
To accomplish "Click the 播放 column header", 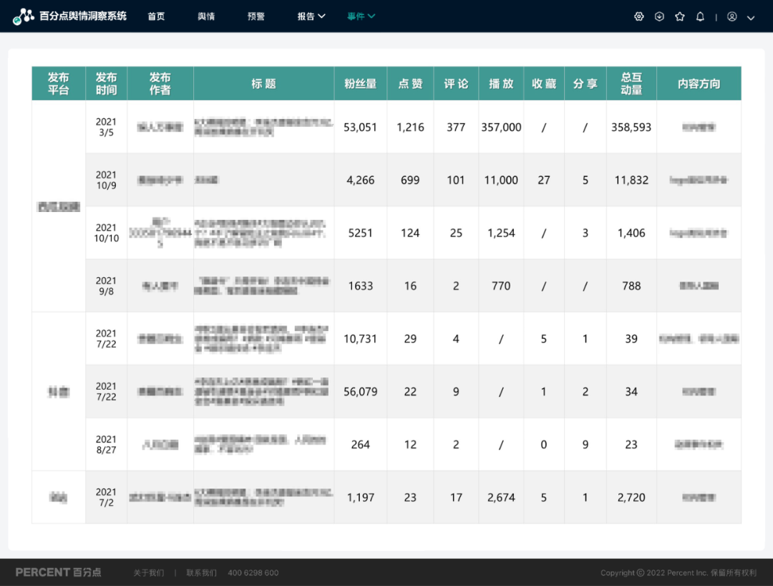I will click(501, 84).
